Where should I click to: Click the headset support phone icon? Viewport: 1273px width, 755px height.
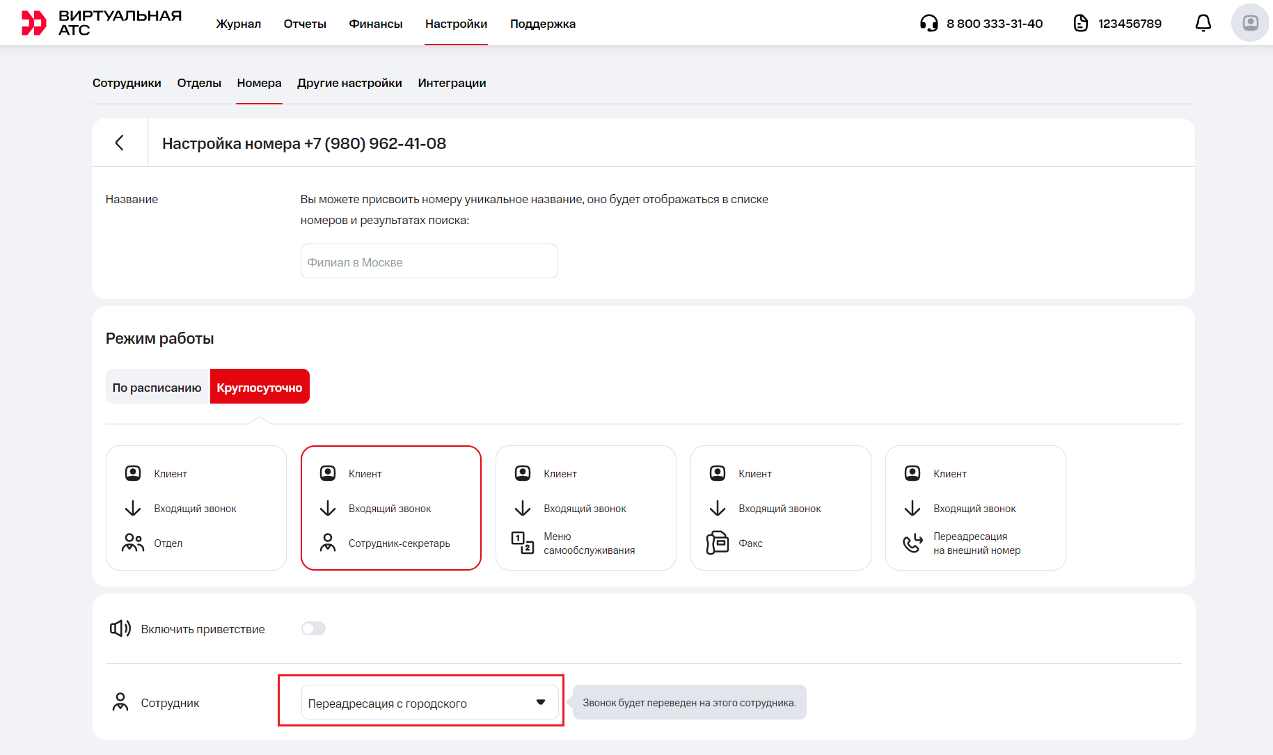(x=928, y=24)
